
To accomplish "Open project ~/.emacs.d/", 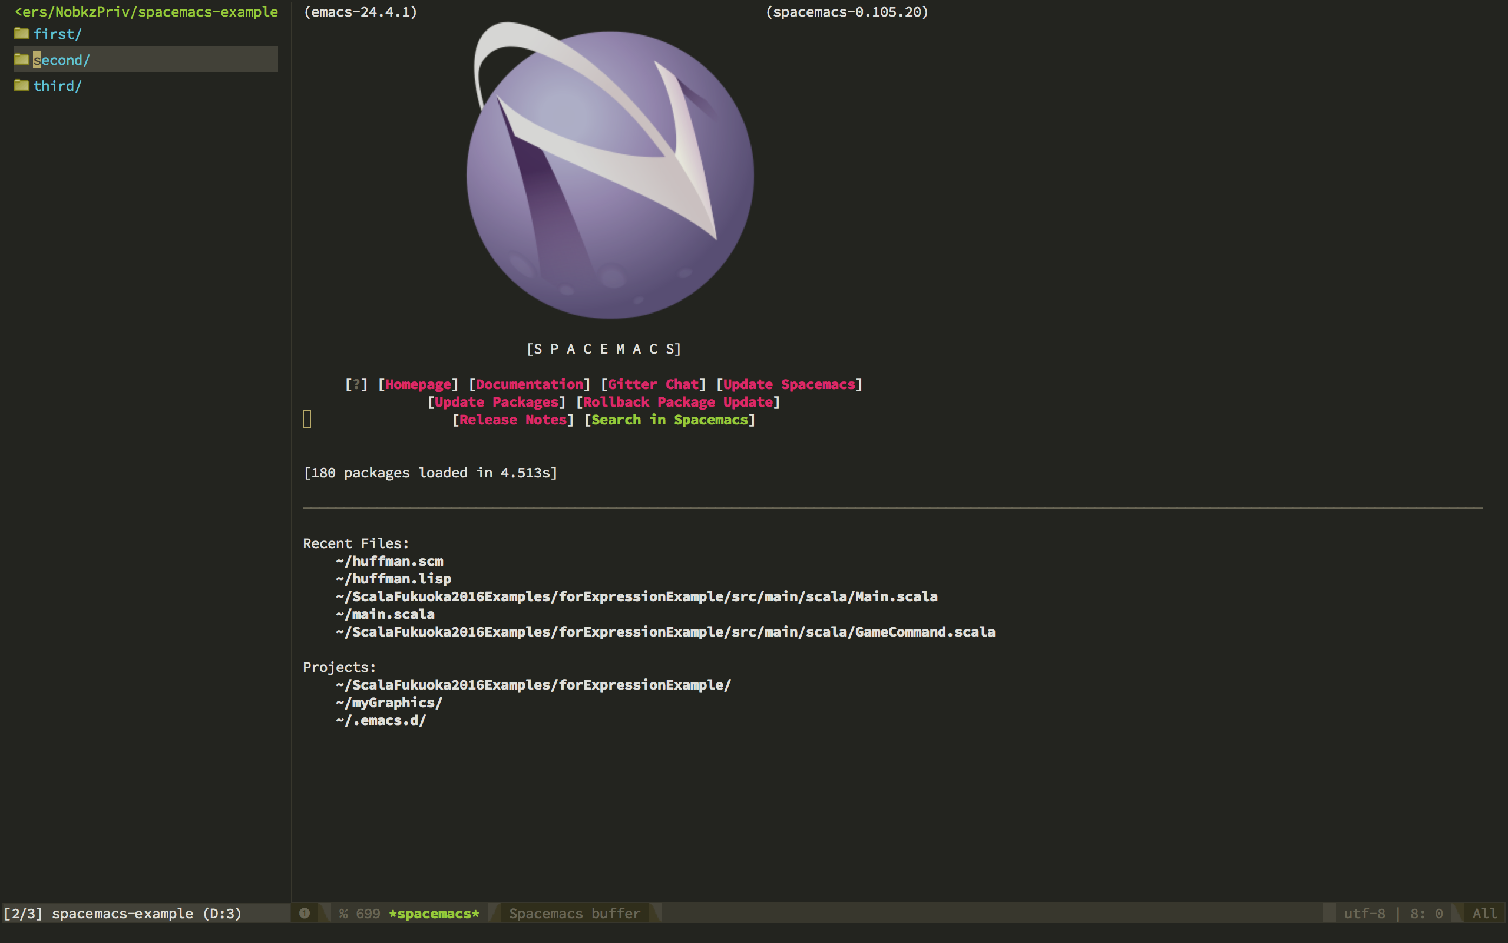I will coord(381,720).
